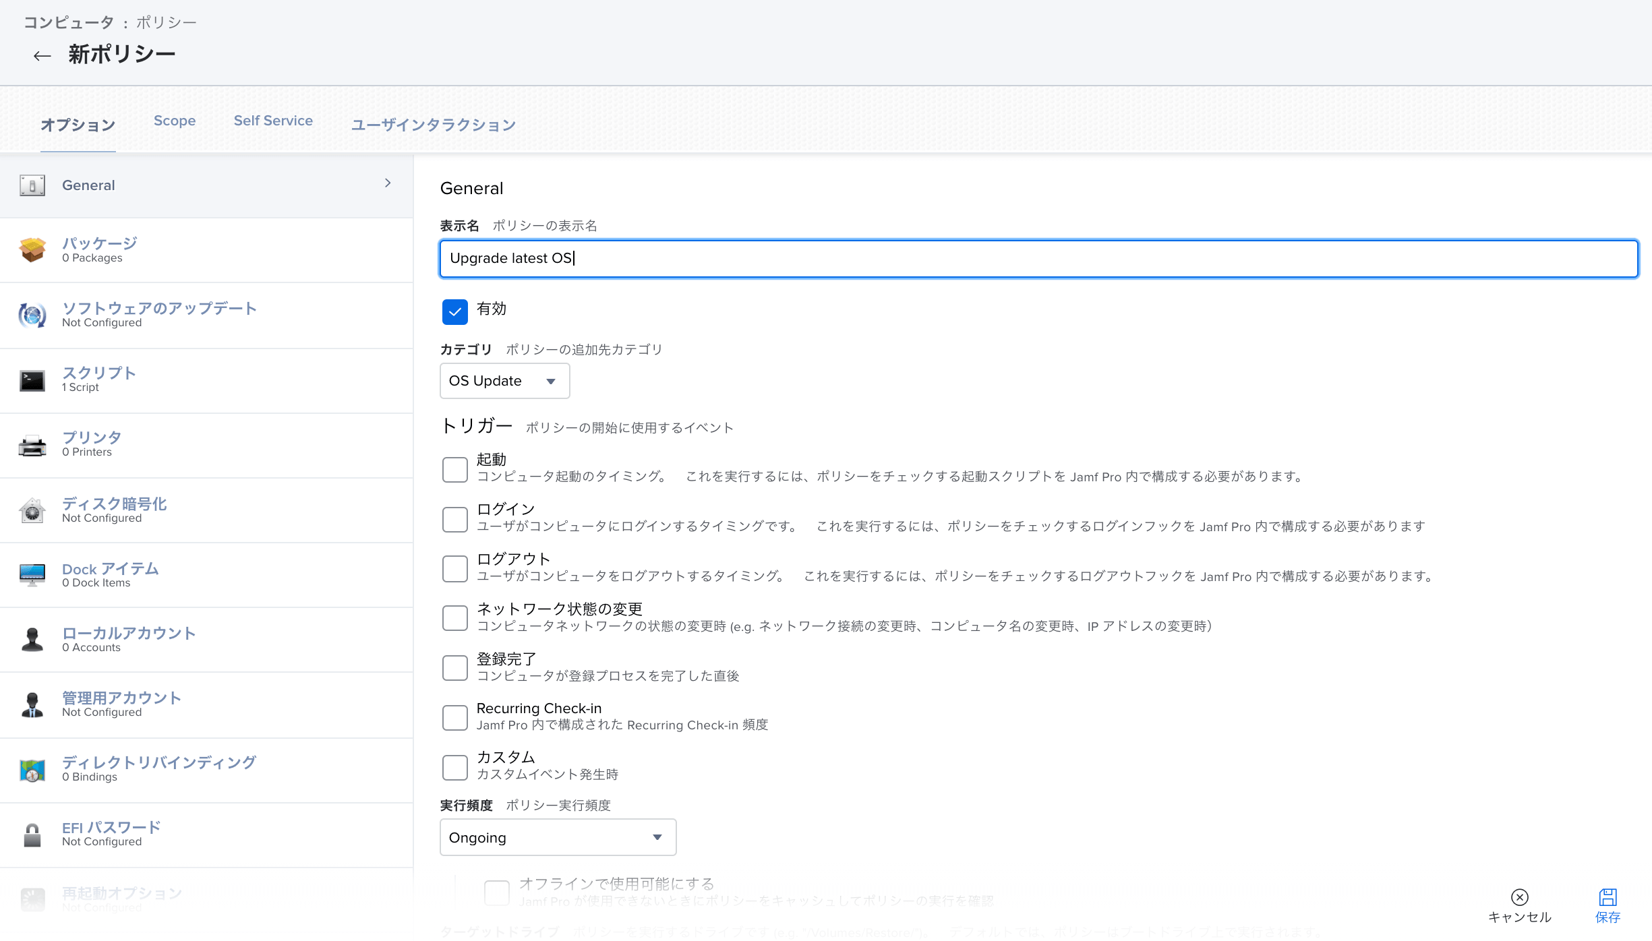
Task: Click the キャンセル circle-x icon
Action: point(1520,897)
